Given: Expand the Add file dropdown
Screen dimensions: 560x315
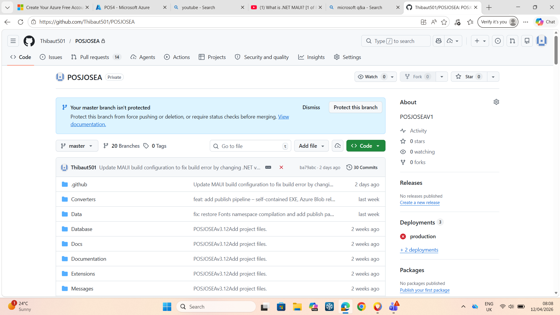Looking at the screenshot, I should point(311,146).
